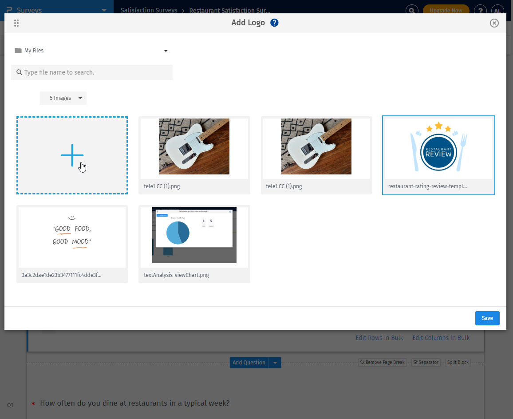Deselect the highlighted add-image upload tile

point(72,155)
